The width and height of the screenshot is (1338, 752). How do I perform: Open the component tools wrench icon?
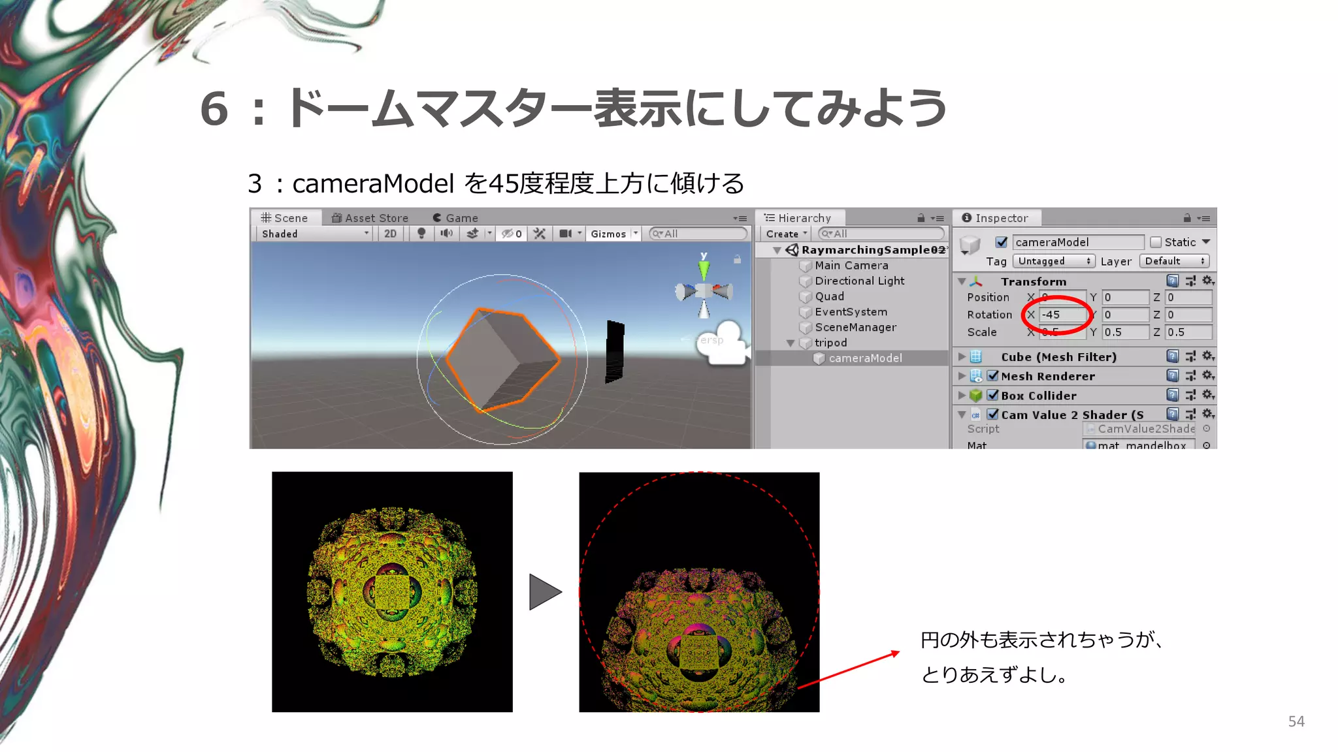coord(540,234)
